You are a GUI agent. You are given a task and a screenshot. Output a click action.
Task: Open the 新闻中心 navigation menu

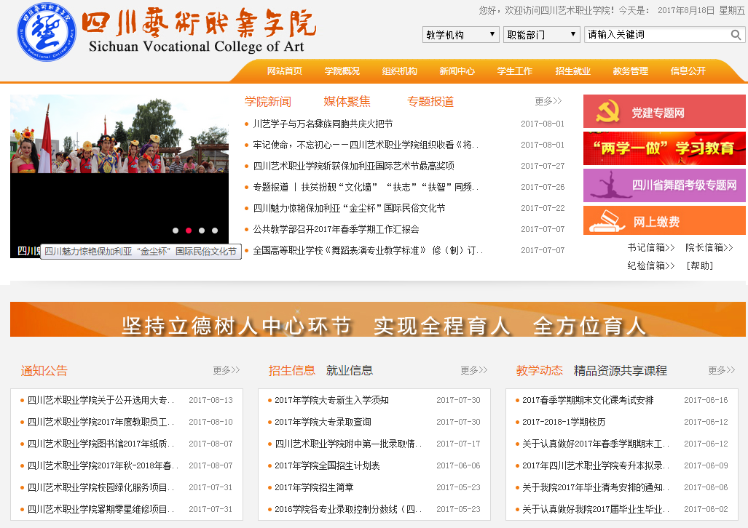click(457, 71)
